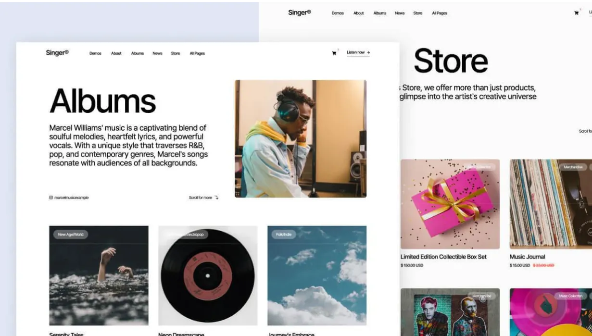This screenshot has width=592, height=336.
Task: Open the cart icon on Albums page
Action: pyautogui.click(x=334, y=53)
